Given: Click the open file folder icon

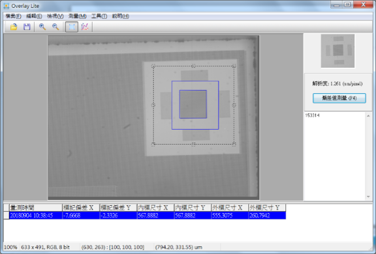Looking at the screenshot, I should (14, 27).
